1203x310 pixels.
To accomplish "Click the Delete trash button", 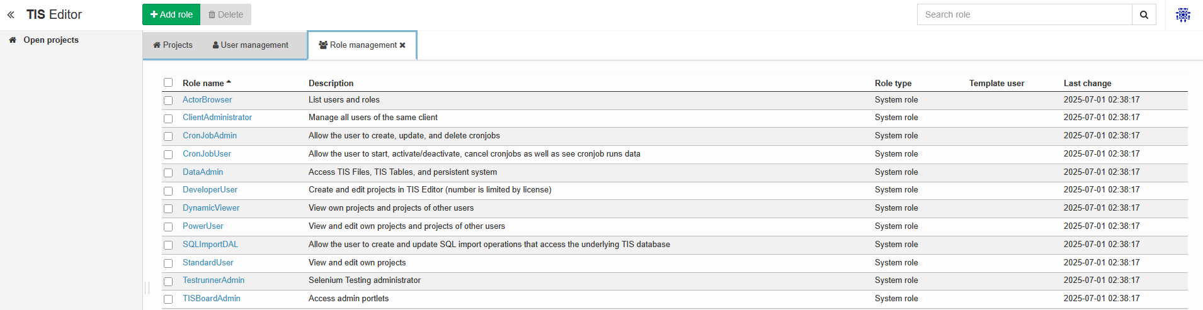I will [x=225, y=14].
